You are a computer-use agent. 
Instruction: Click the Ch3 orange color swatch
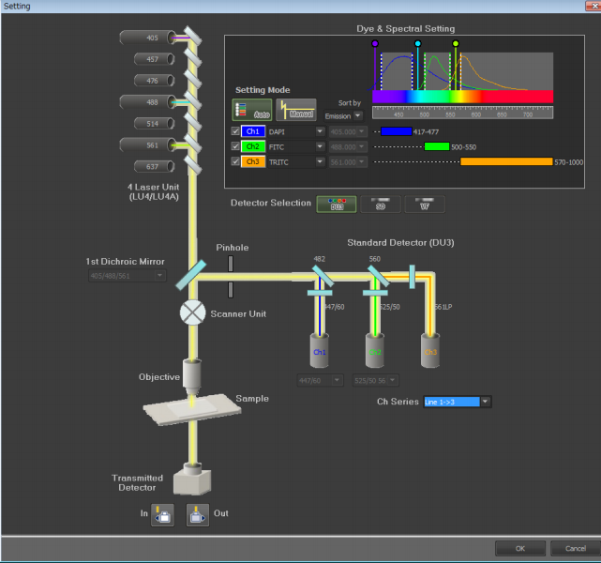click(253, 161)
